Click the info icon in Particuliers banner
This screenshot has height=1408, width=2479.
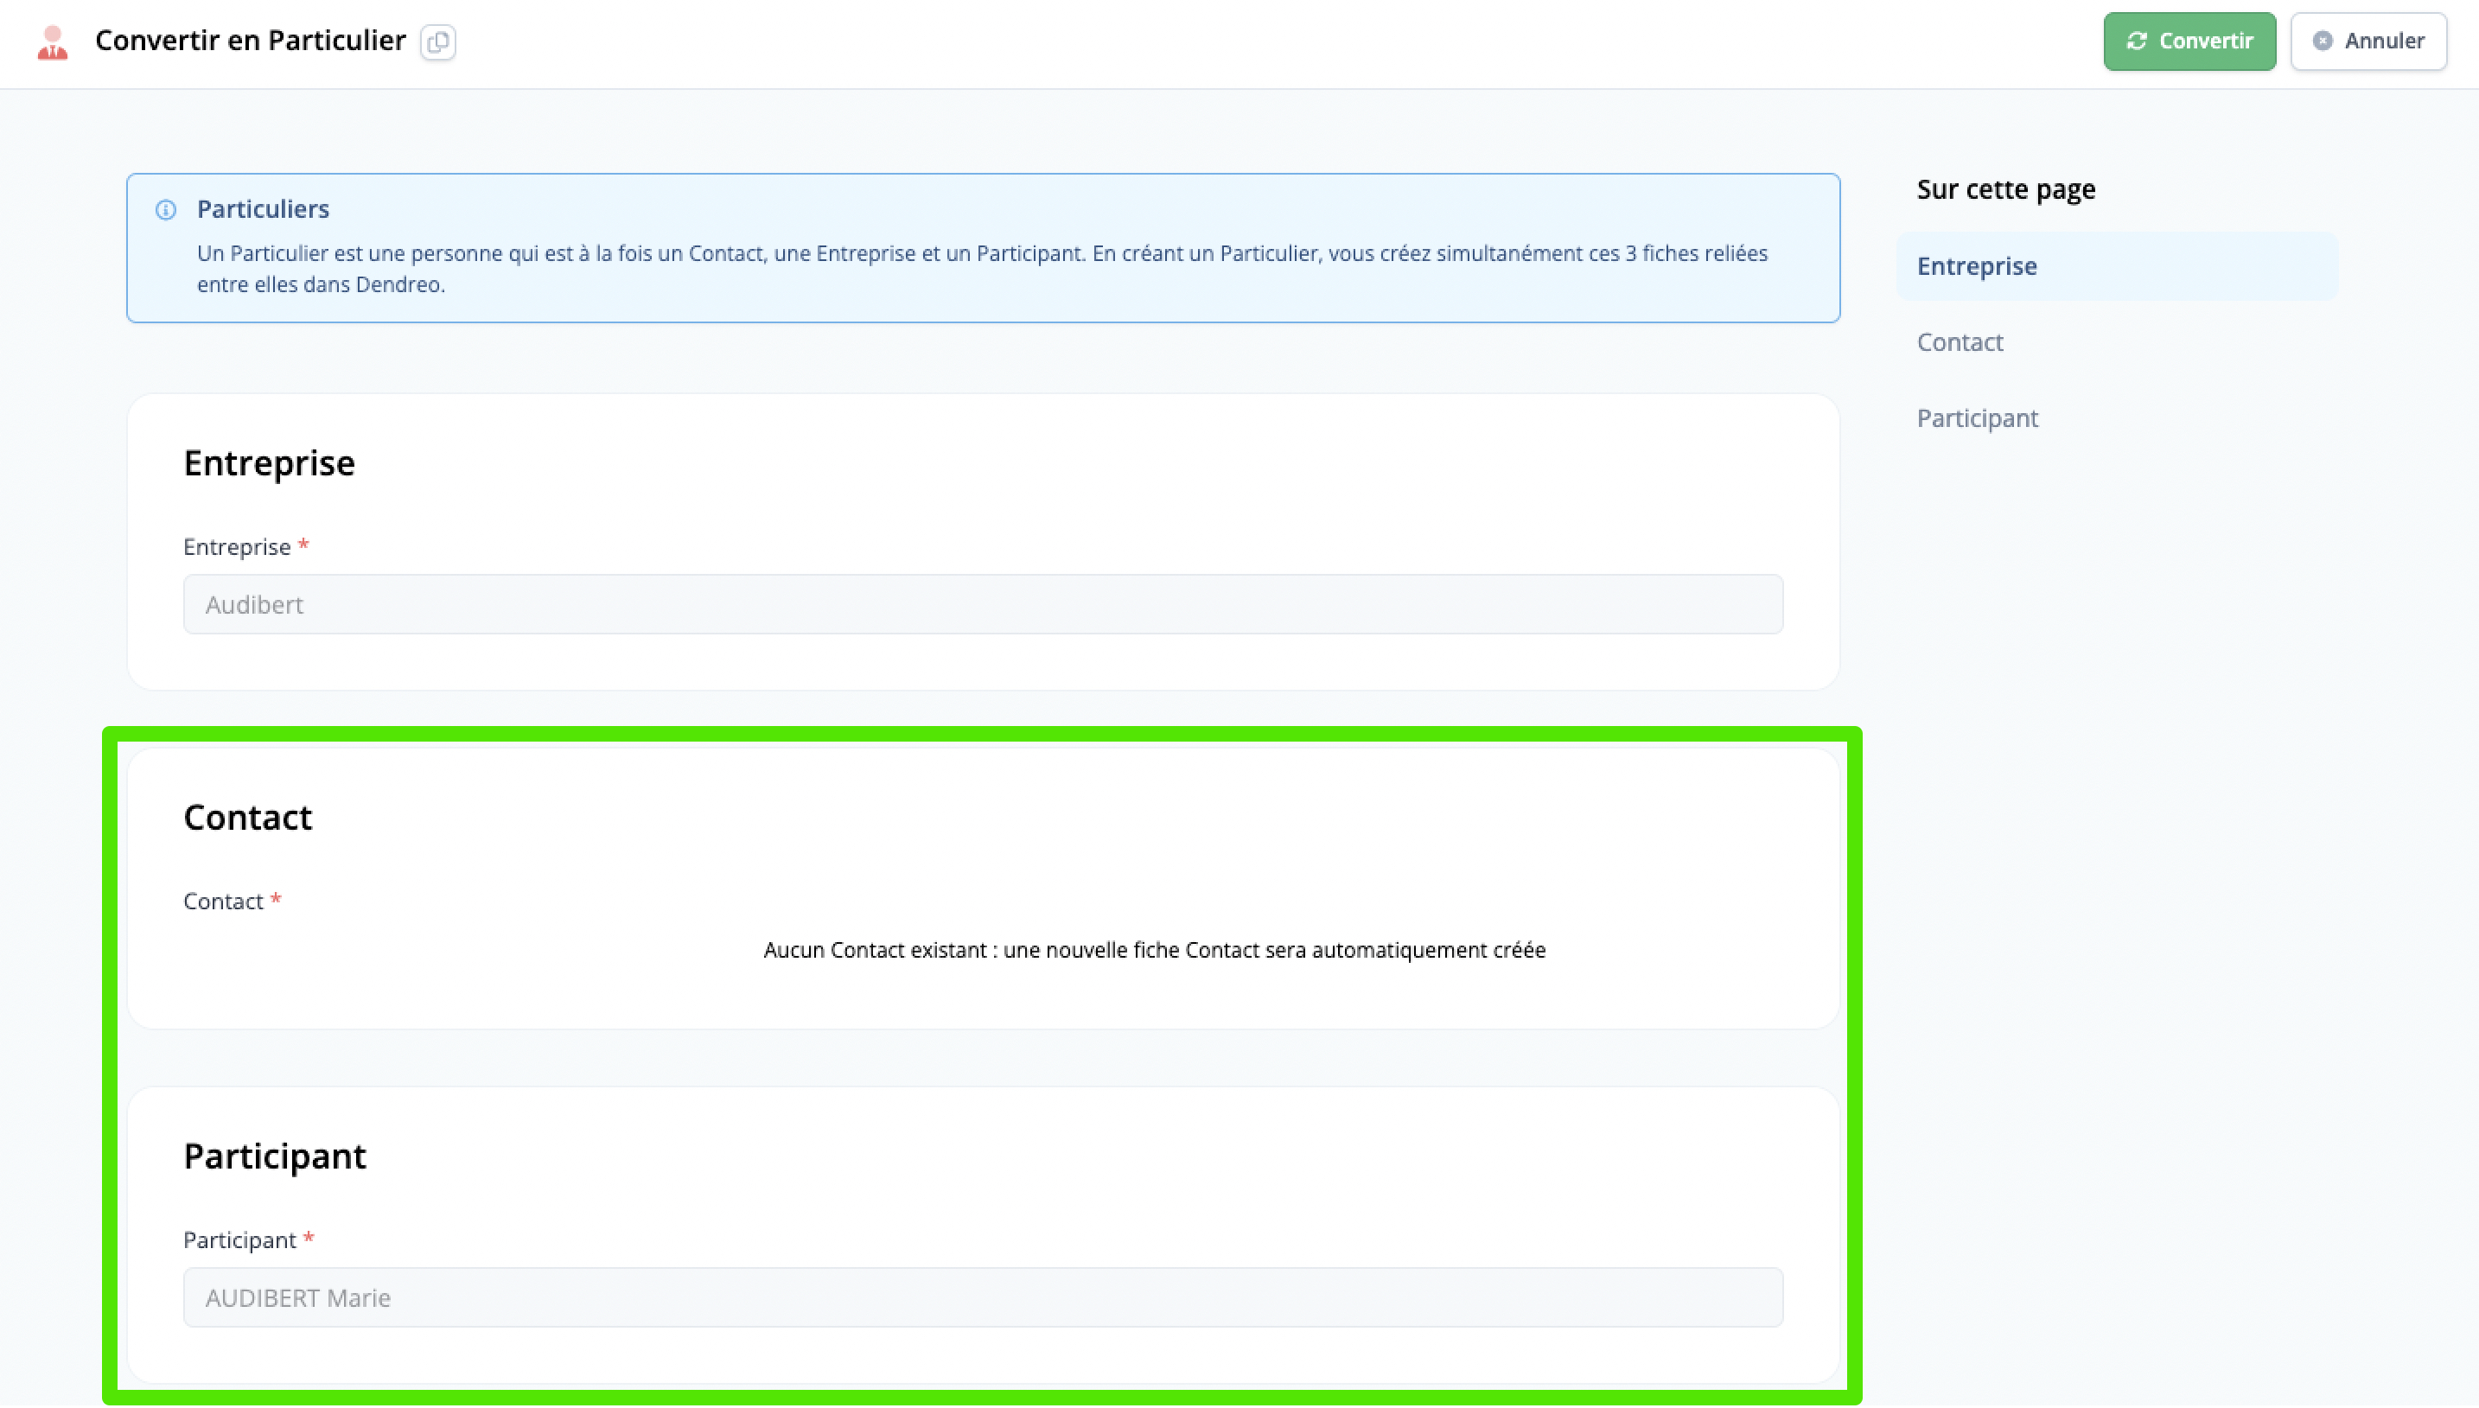click(165, 210)
